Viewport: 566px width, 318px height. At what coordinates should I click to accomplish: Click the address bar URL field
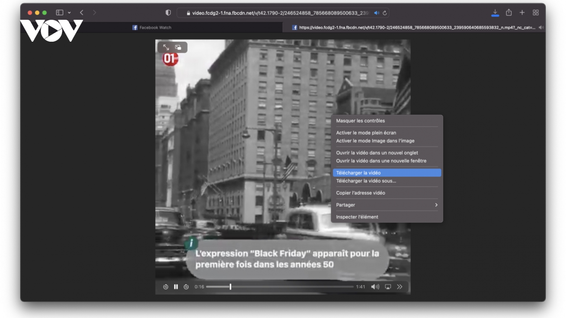tap(283, 13)
